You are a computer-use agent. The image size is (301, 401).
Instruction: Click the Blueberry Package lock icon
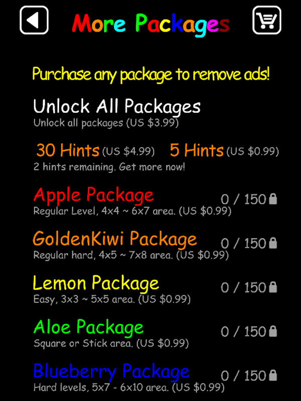pos(273,375)
